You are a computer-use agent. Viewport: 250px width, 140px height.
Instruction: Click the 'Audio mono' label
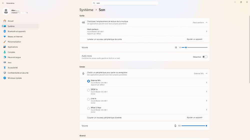pyautogui.click(x=87, y=56)
